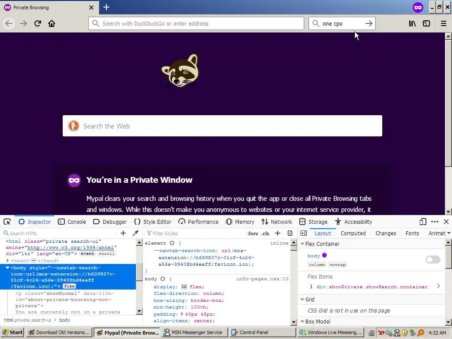Open the Accessibility tab
452x339 pixels.
[354, 222]
